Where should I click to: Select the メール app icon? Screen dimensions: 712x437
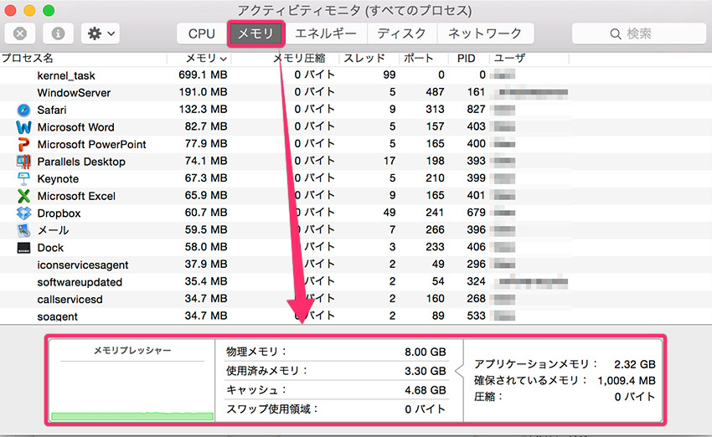click(23, 230)
